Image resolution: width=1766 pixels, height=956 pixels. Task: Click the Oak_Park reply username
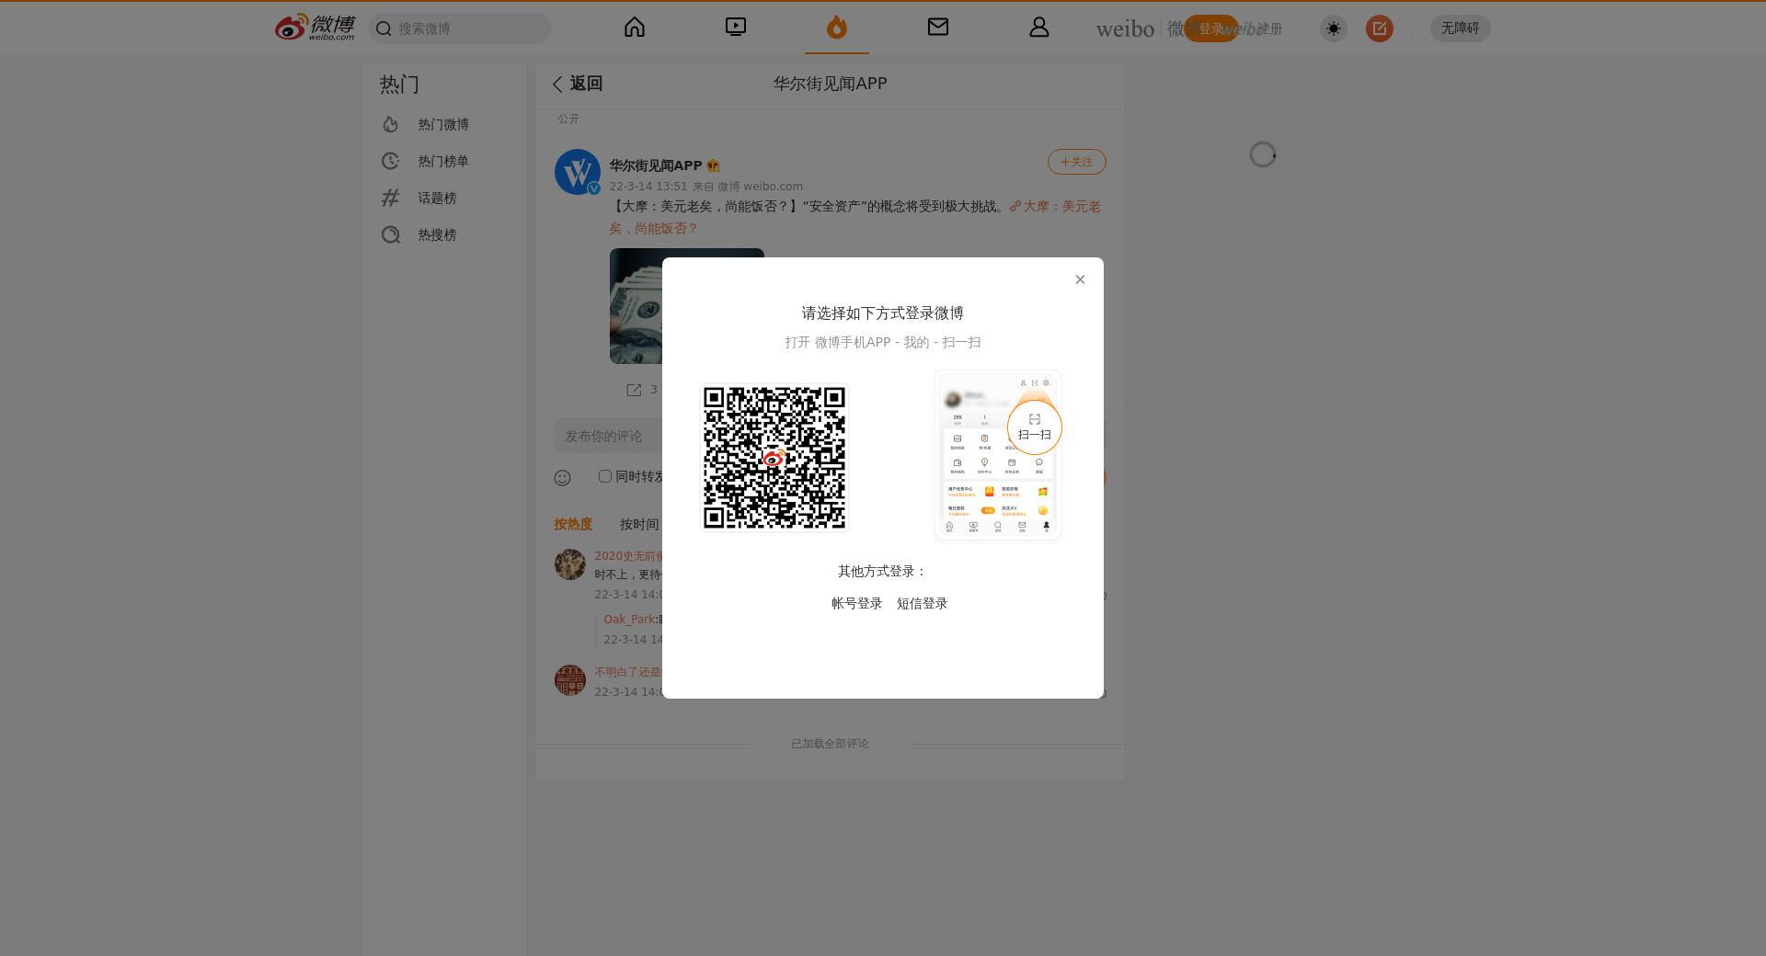pyautogui.click(x=629, y=620)
